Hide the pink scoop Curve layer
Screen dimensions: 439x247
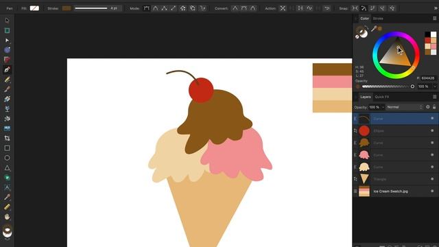point(432,155)
